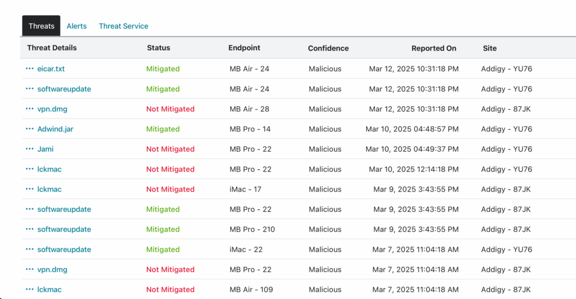Sort by the Reported On column header
576x299 pixels.
click(x=434, y=48)
